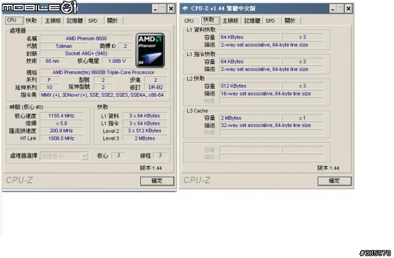The height and width of the screenshot is (258, 394).
Task: Open 關於 tab in left window
Action: tap(113, 20)
